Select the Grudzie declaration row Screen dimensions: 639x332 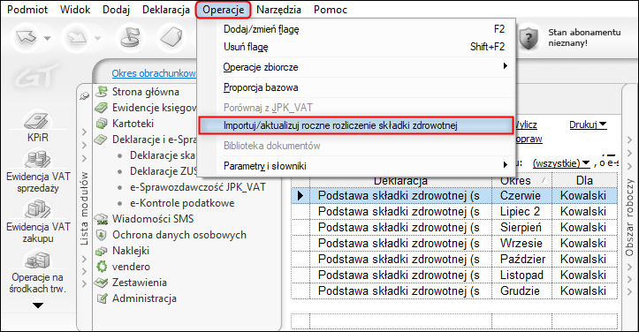pos(454,290)
